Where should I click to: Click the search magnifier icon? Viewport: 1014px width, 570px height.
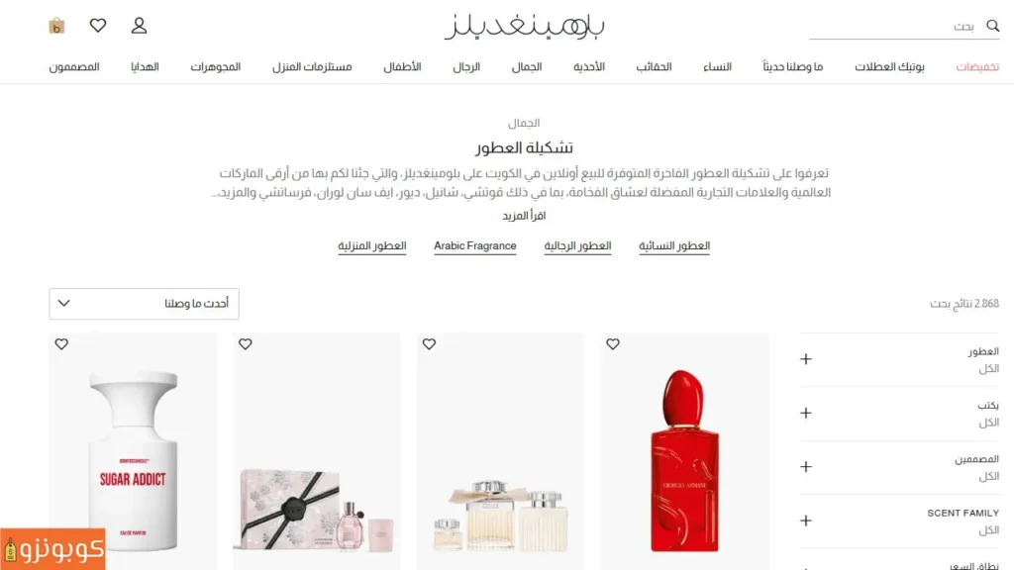(992, 26)
